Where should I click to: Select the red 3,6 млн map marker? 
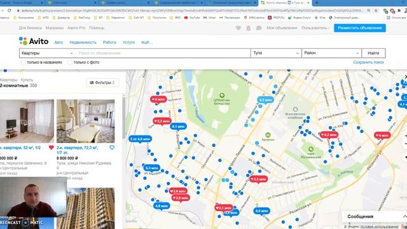tap(178, 191)
